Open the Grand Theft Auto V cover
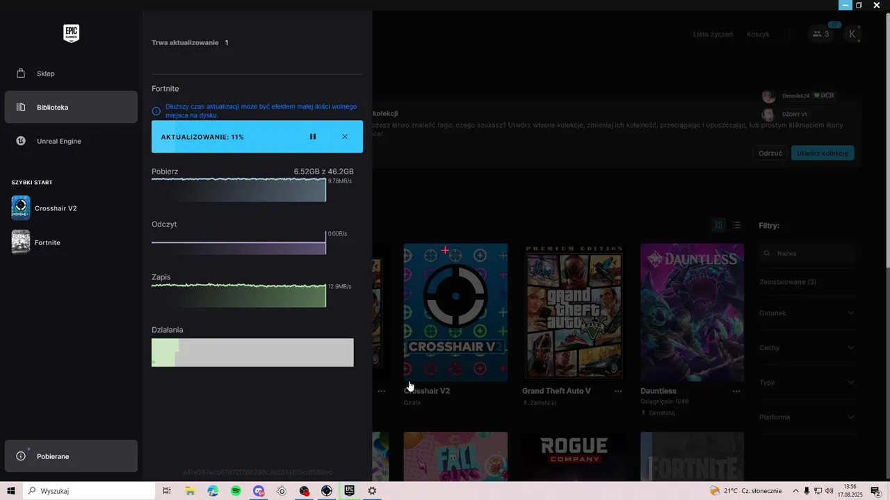 click(574, 312)
